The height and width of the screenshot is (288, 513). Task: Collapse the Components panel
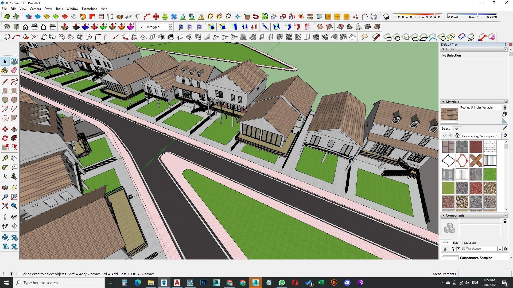point(443,215)
